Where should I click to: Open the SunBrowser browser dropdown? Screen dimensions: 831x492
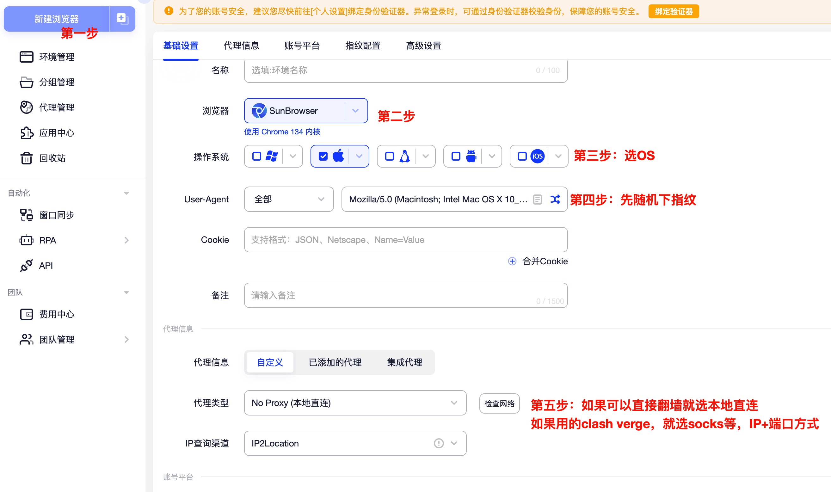[x=355, y=111]
